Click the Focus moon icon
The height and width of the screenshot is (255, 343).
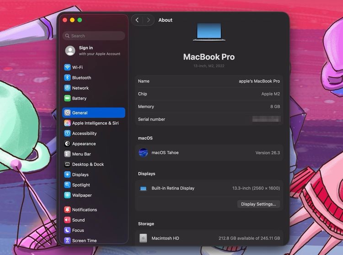coord(67,230)
